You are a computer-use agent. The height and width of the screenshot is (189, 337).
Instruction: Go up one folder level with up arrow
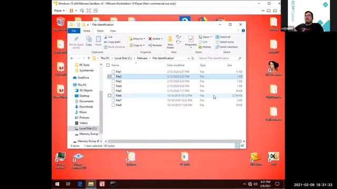[88, 58]
